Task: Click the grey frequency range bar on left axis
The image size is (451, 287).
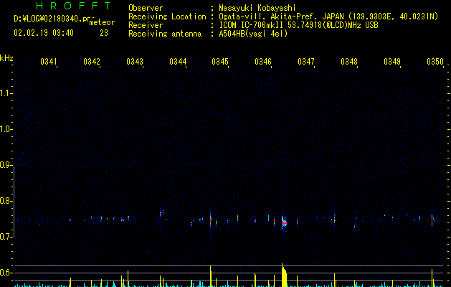Action: coord(14,202)
